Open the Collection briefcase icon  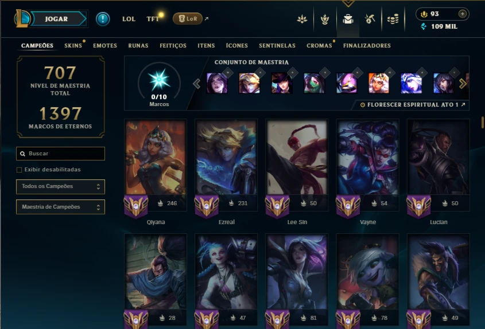pos(348,19)
